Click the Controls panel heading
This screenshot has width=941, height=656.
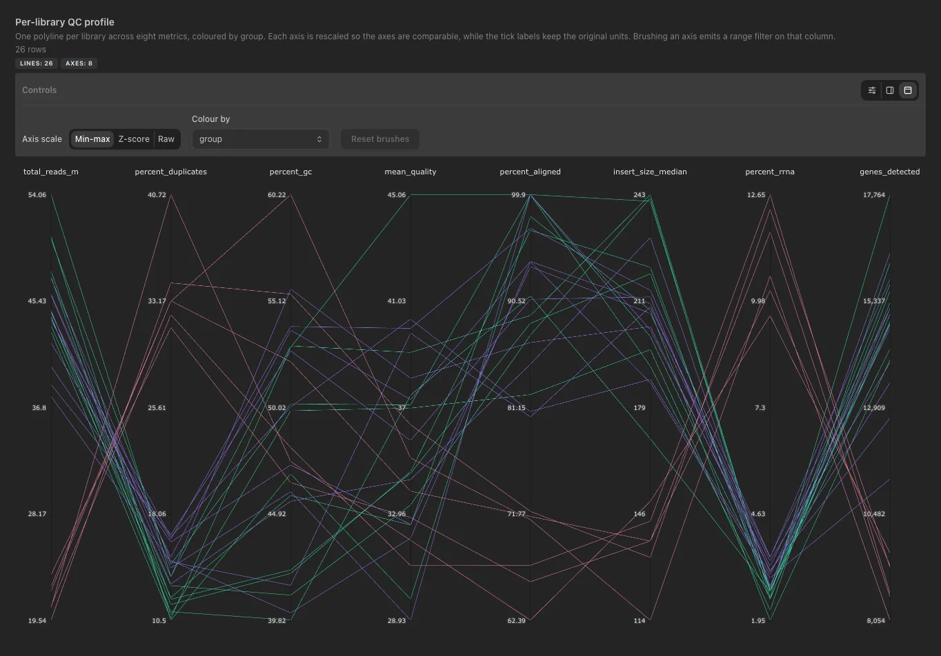click(x=39, y=90)
